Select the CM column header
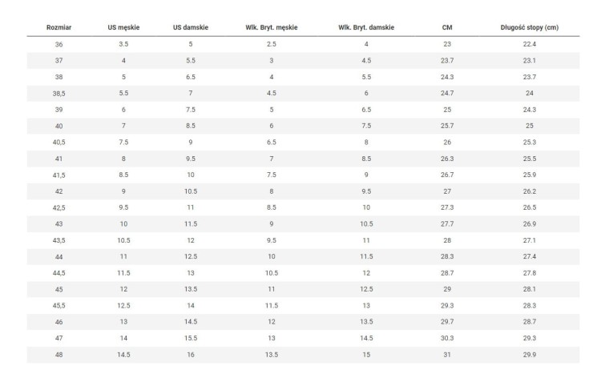The image size is (601, 390). pyautogui.click(x=447, y=27)
